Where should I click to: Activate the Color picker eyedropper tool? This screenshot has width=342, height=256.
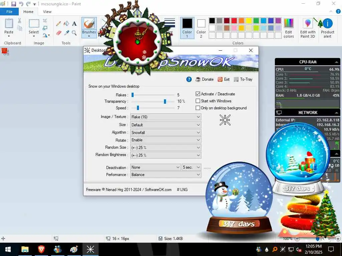[66, 33]
